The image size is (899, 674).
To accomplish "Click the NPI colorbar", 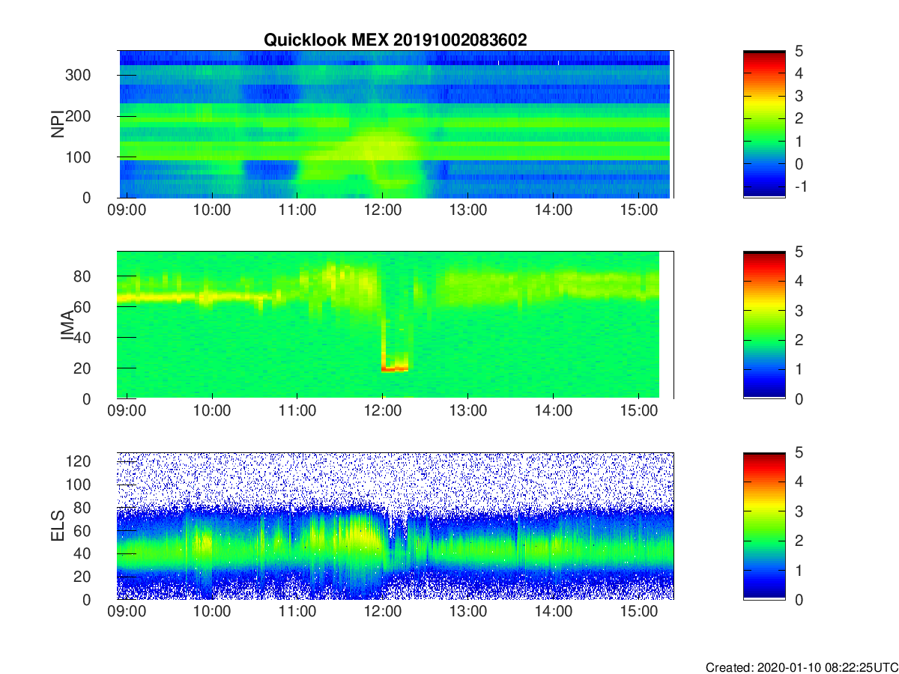I will (764, 124).
